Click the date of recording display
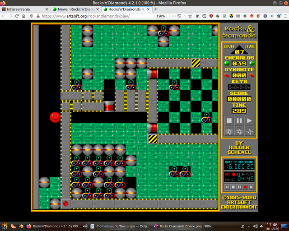The width and height of the screenshot is (289, 231). tap(239, 165)
